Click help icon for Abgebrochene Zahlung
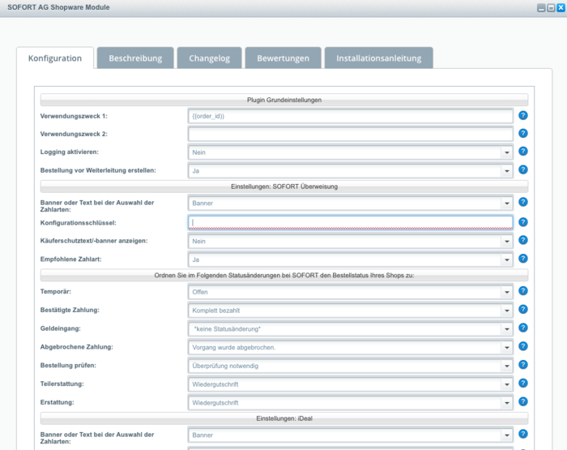 (523, 346)
